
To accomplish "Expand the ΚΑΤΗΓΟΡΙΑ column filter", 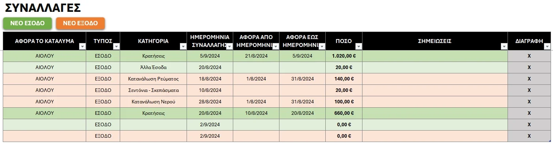I will pyautogui.click(x=183, y=47).
